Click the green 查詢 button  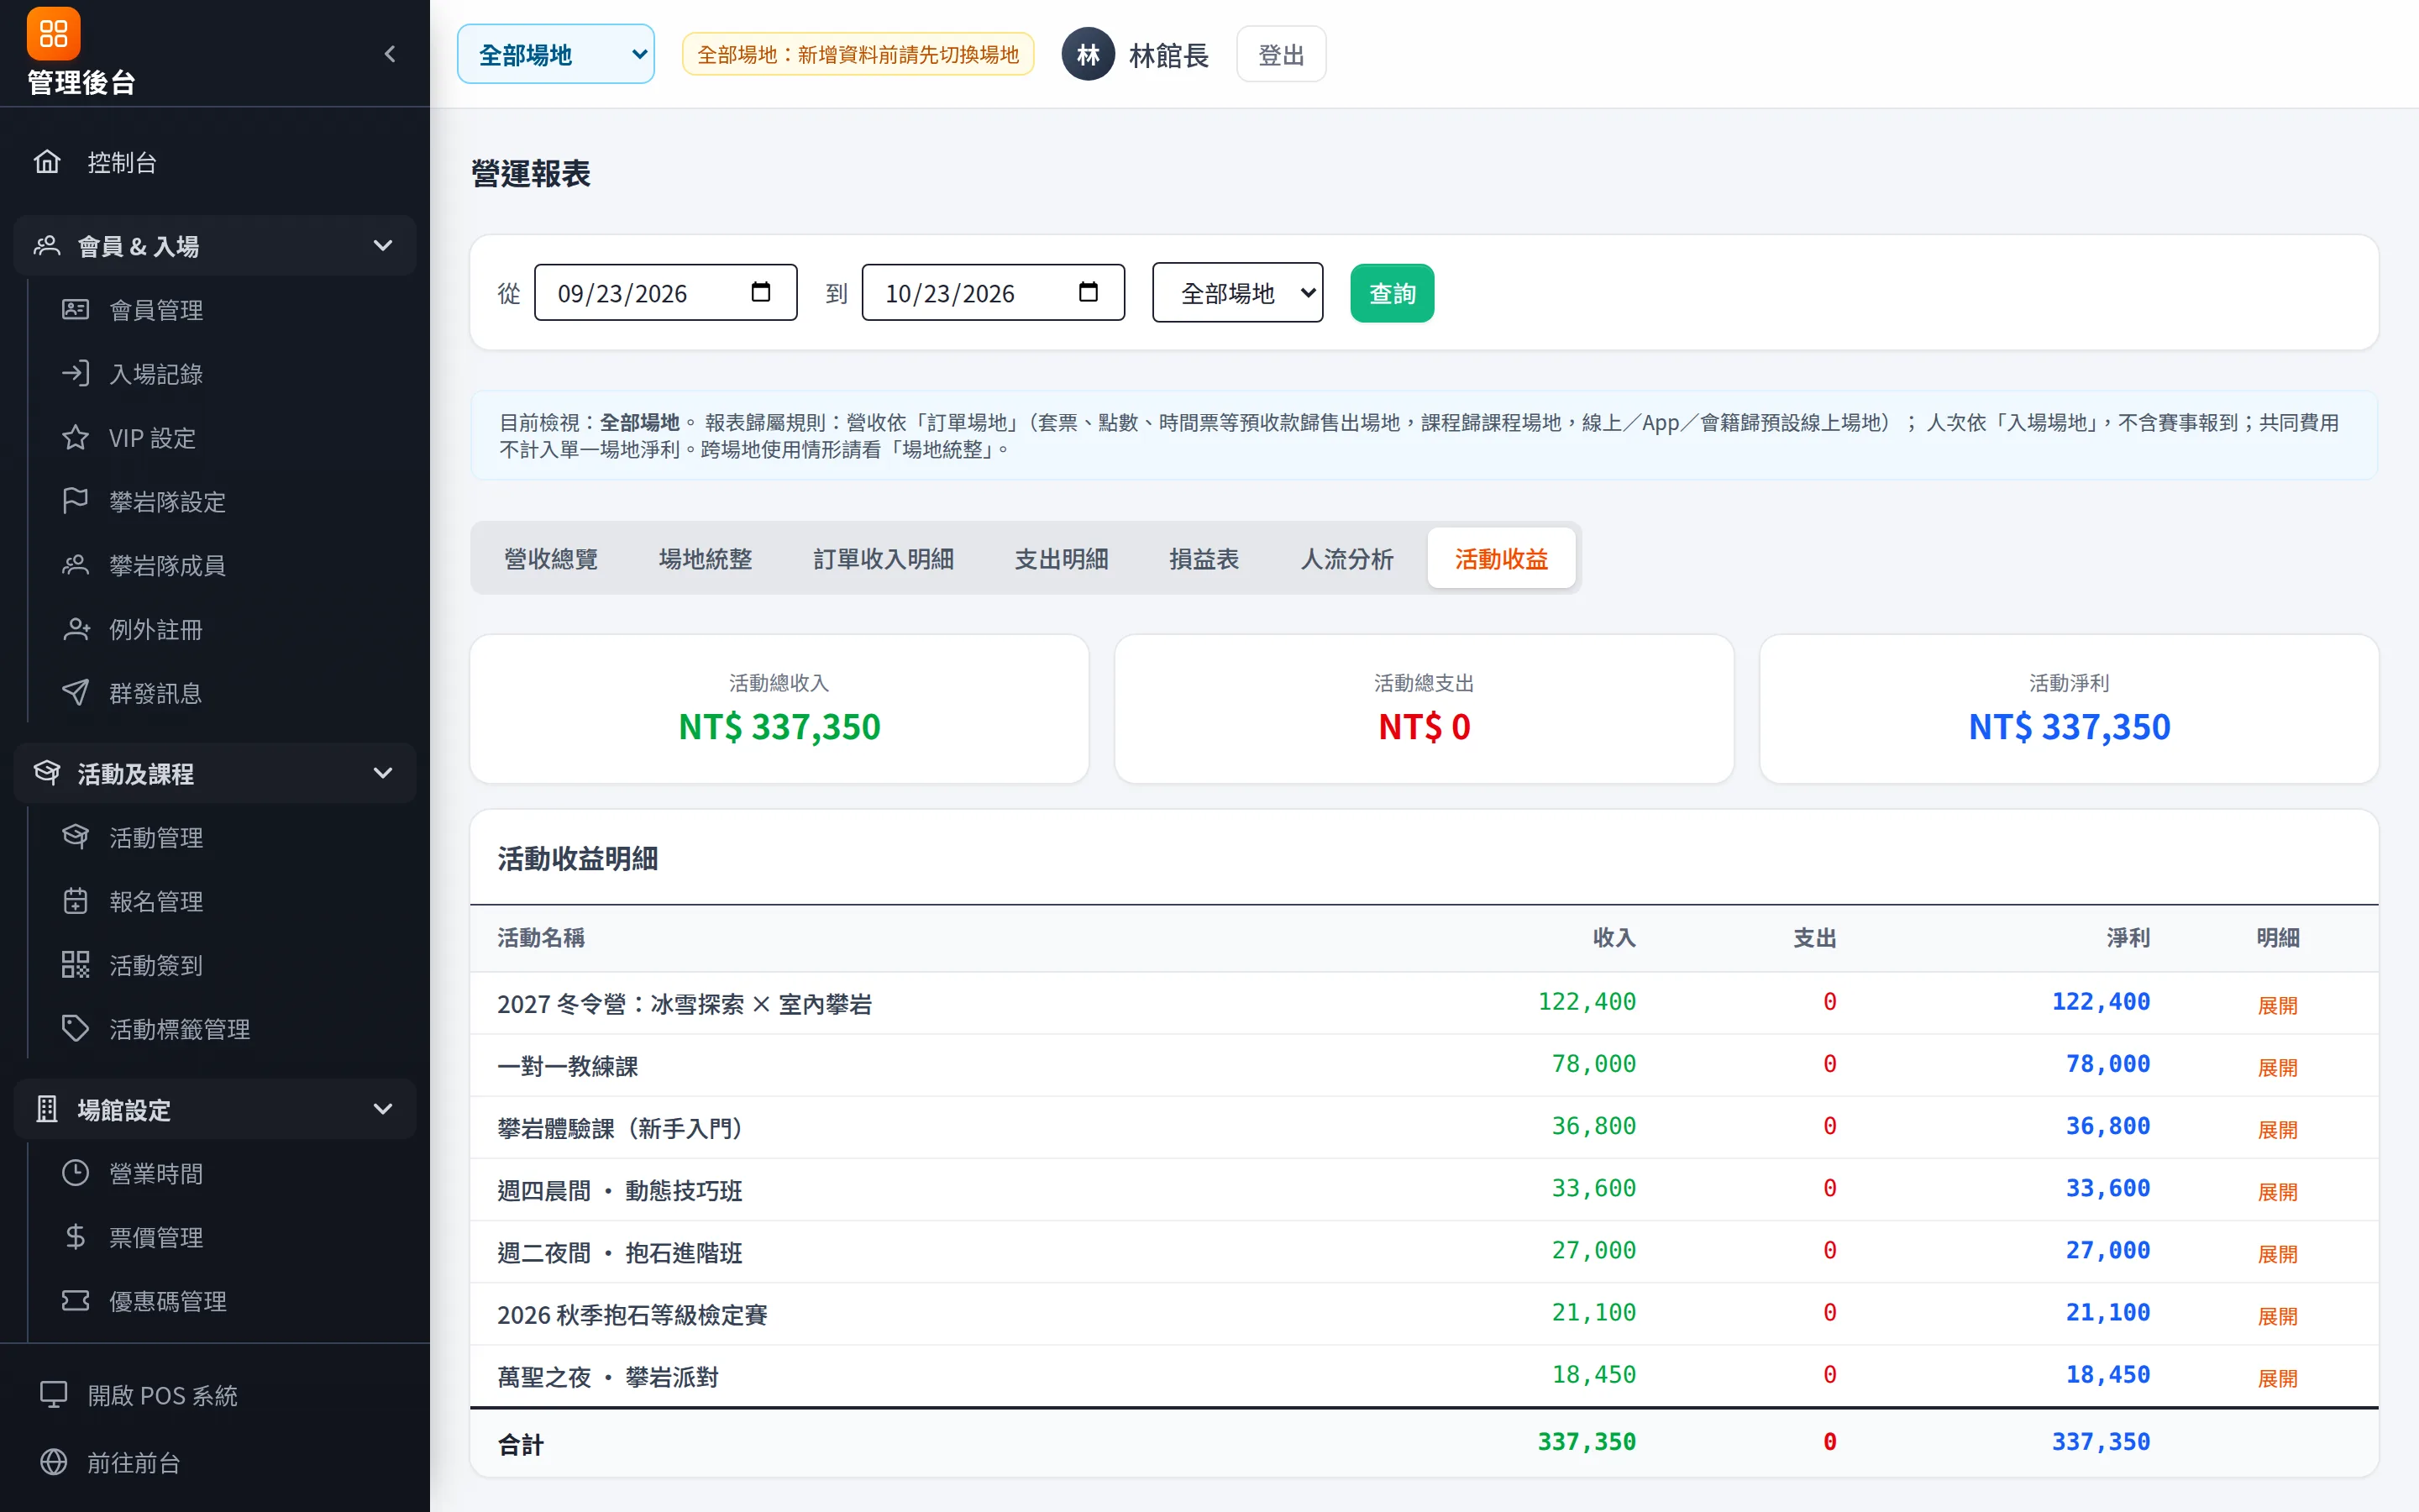(1392, 293)
